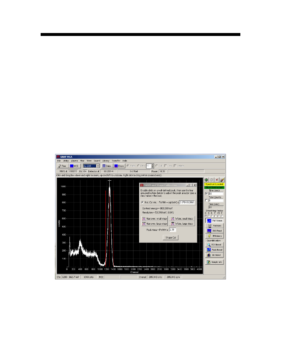The image size is (281, 364).
Task: Open the ROI Panel
Action: [214, 231]
